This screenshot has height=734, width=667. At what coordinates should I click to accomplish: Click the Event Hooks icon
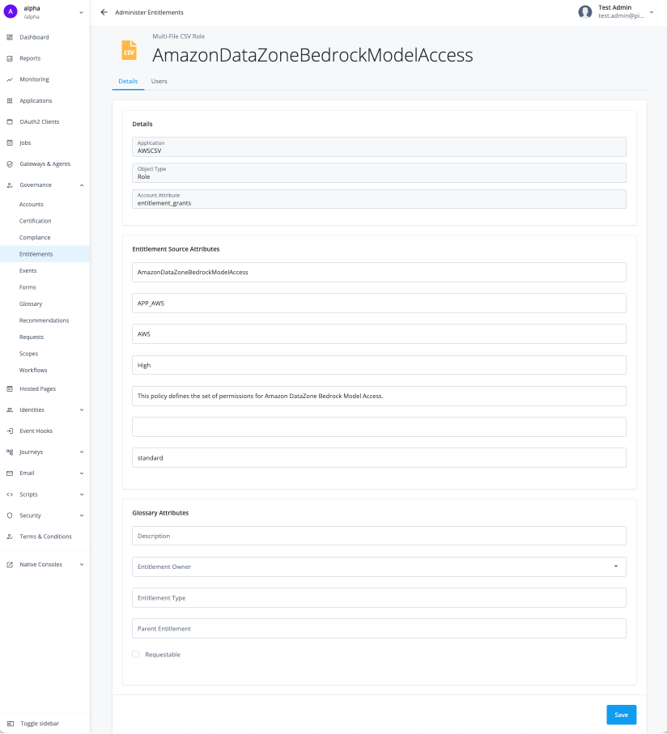[10, 431]
